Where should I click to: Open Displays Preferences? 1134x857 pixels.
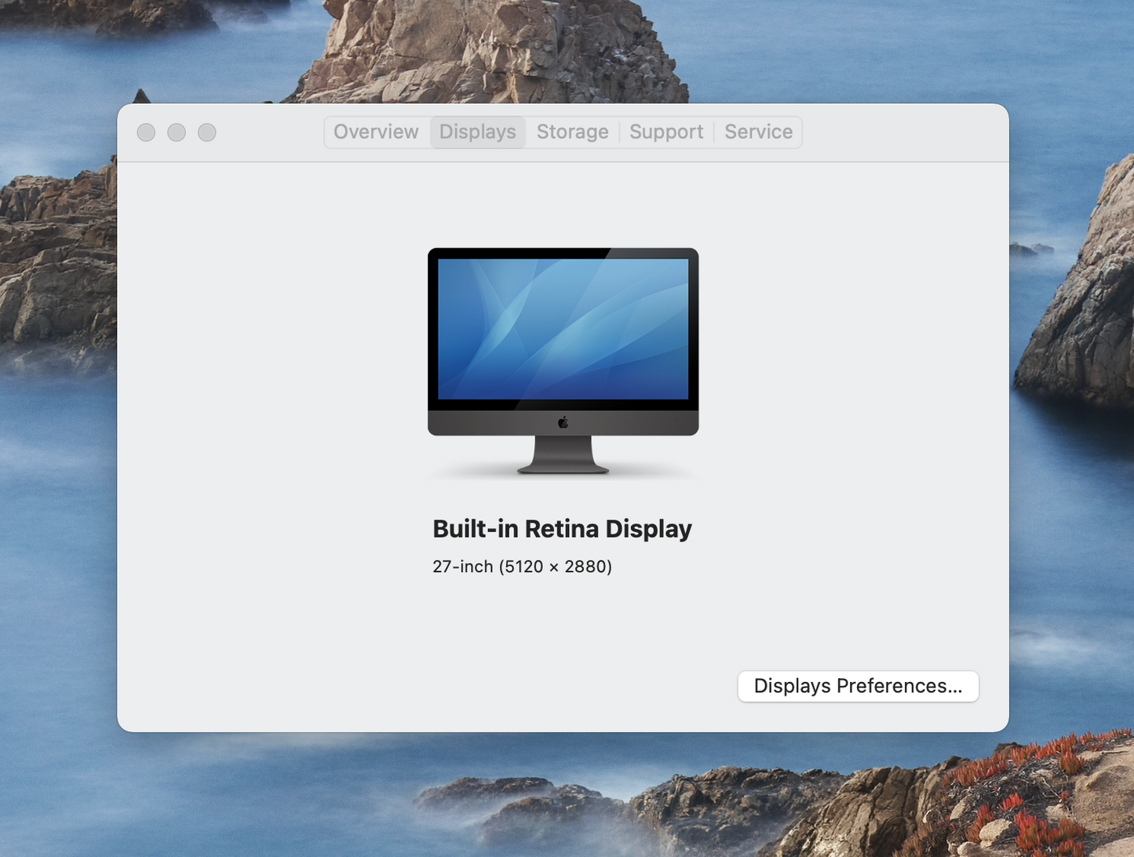tap(858, 686)
